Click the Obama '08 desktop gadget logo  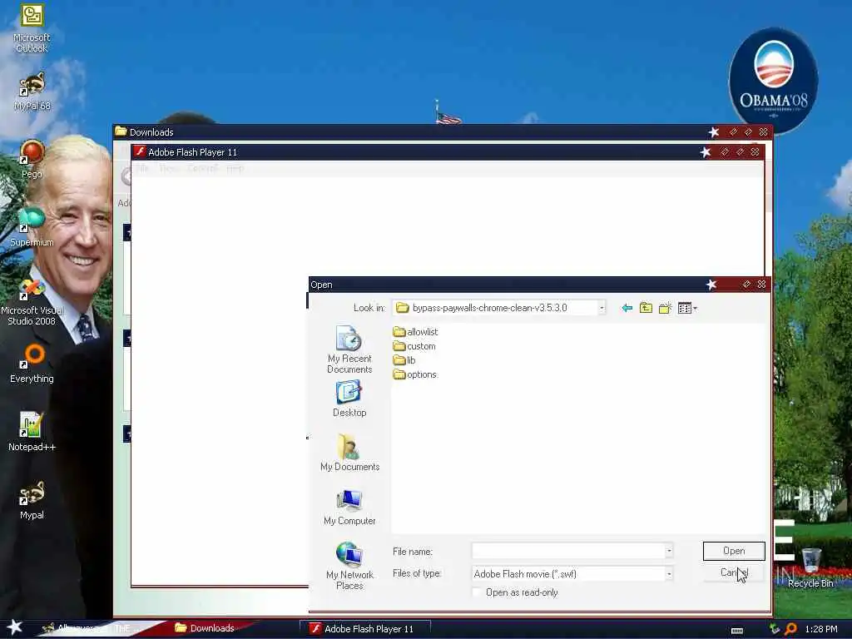tap(773, 80)
